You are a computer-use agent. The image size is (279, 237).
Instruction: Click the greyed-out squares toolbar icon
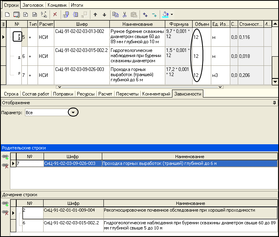point(84,15)
